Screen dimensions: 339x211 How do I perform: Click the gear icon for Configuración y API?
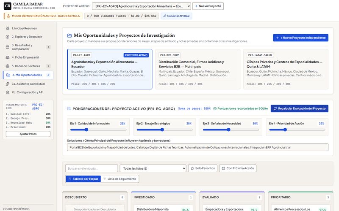[8, 92]
